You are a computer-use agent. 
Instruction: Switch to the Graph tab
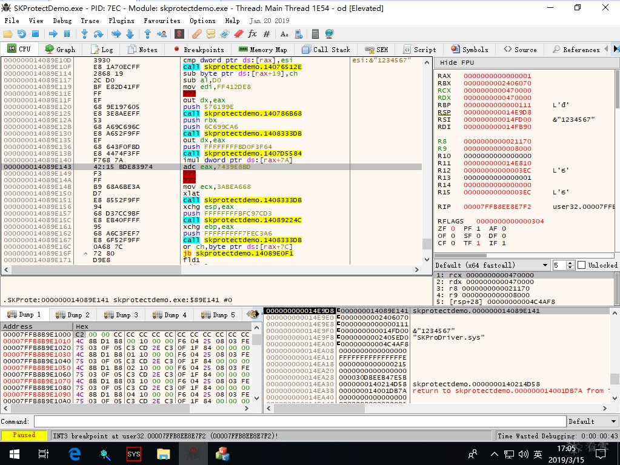60,50
